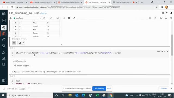Open the Run cell dropdown in Cmd 2
This screenshot has height=98, width=174.
tap(159, 51)
